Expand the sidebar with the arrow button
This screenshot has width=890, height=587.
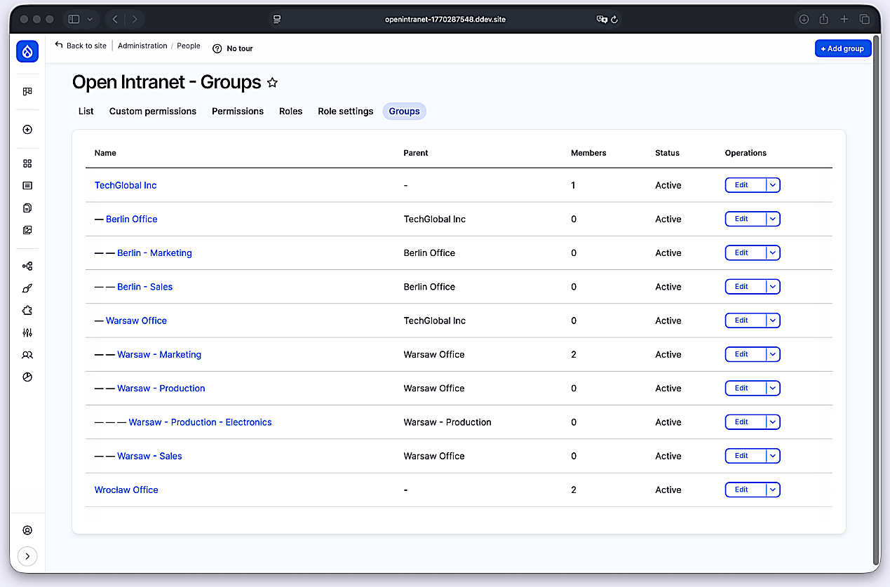27,556
